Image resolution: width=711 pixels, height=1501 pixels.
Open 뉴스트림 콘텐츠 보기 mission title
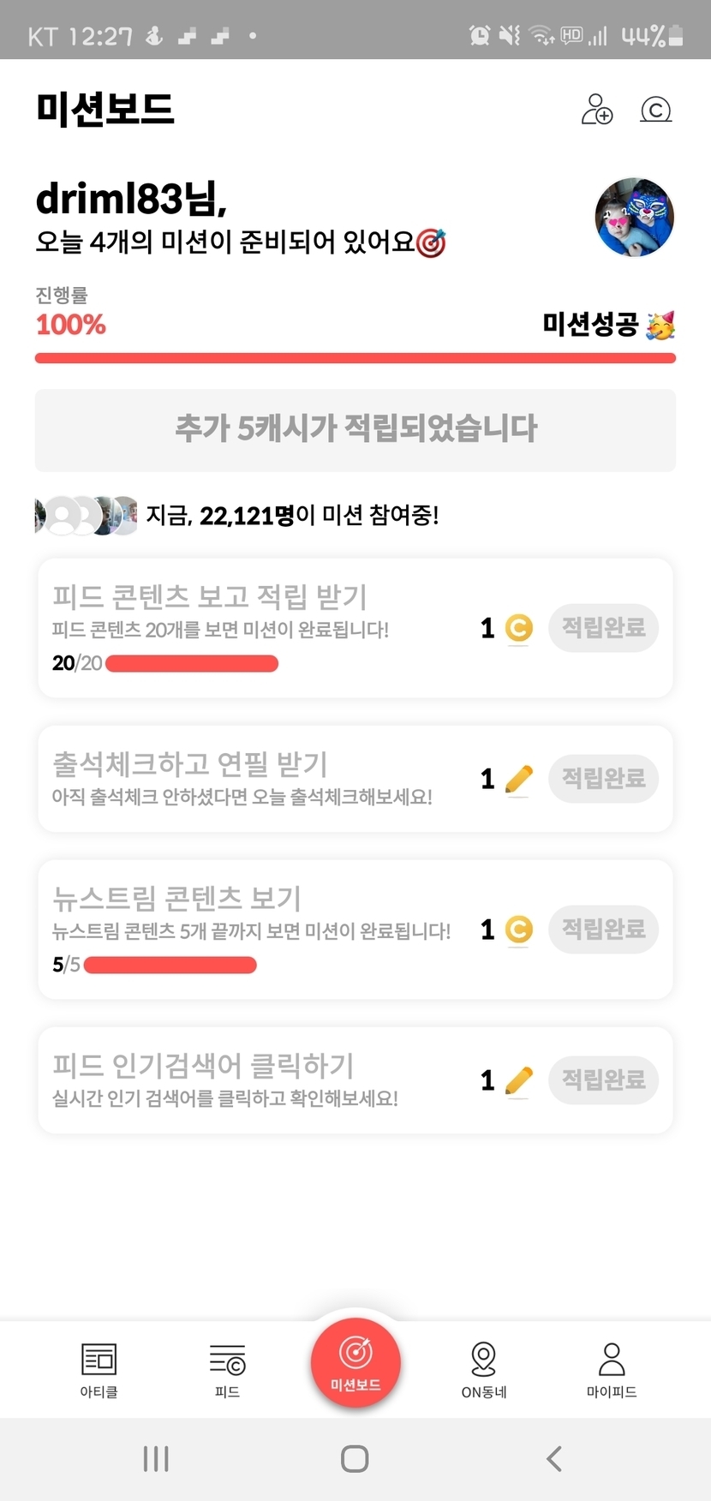(177, 898)
